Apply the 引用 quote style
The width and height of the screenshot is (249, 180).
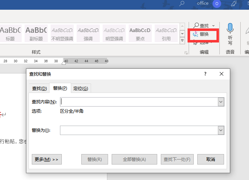coord(166,33)
